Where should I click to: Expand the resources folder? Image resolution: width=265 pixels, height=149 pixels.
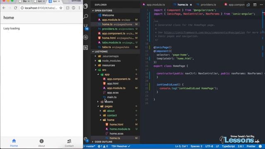coord(108,65)
